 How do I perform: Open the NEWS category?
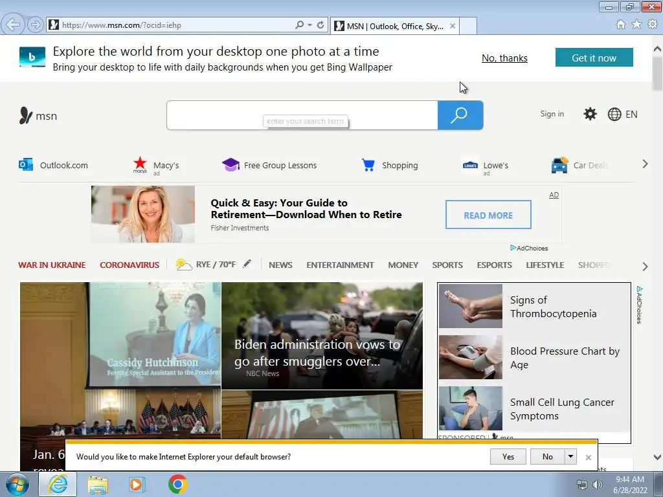(x=280, y=265)
